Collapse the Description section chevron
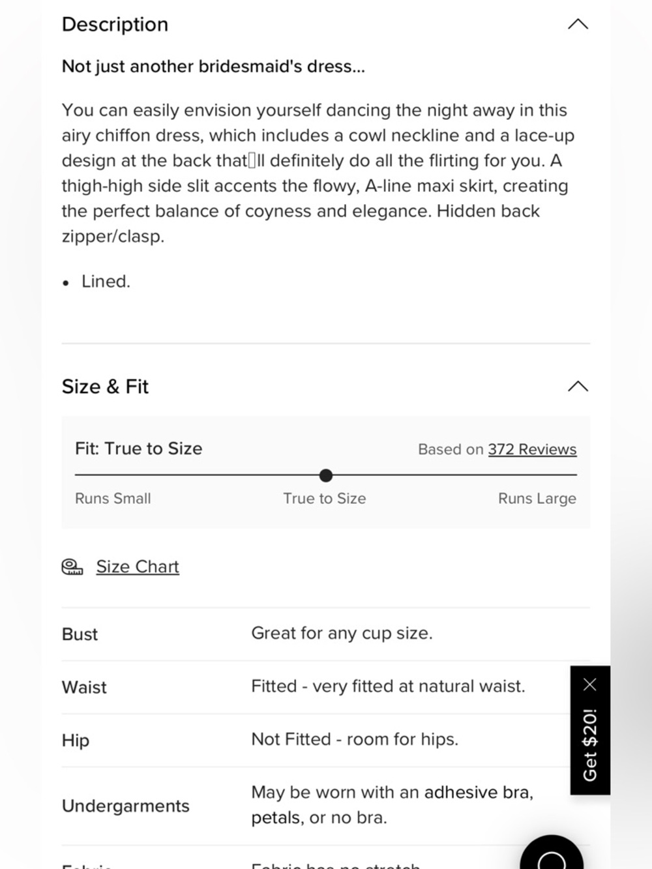652x869 pixels. 578,25
